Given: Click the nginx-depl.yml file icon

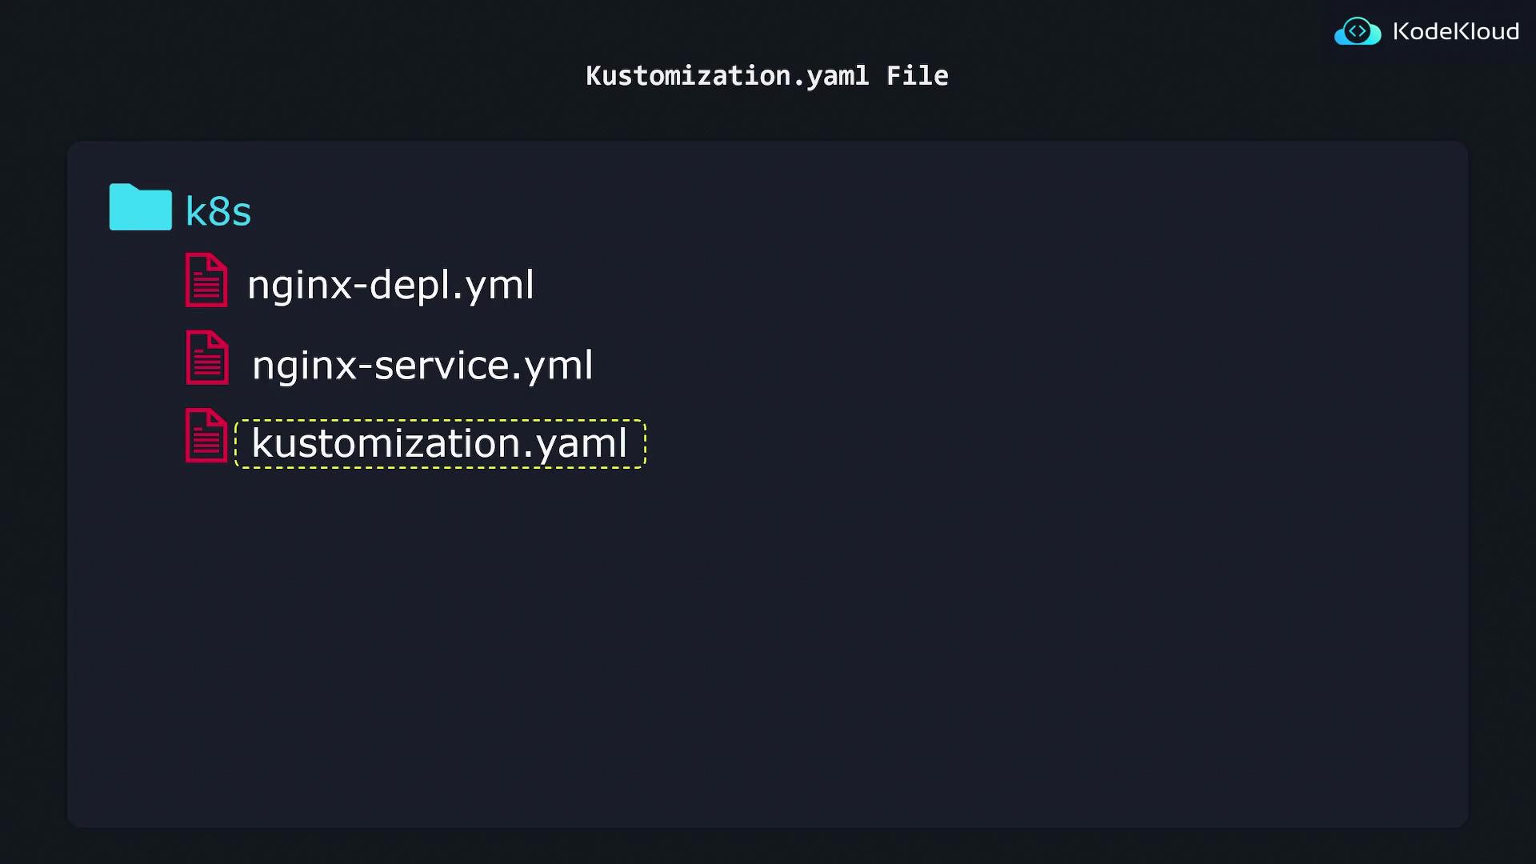Looking at the screenshot, I should 206,281.
